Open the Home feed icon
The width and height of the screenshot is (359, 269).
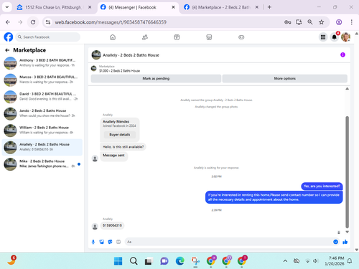click(x=113, y=37)
